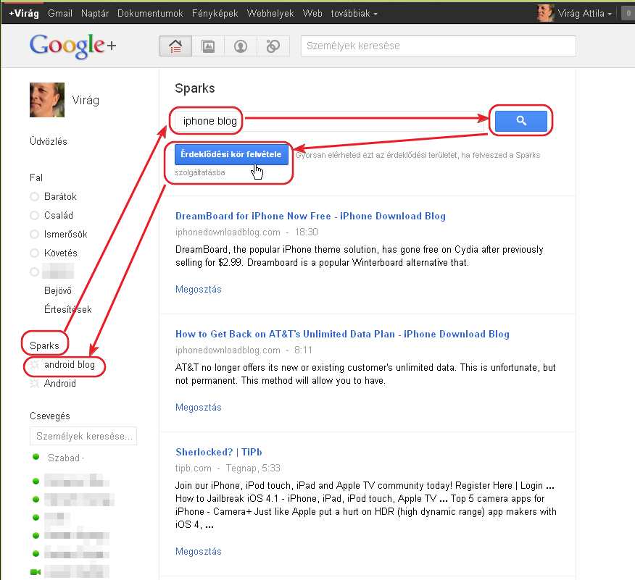Open AT&T's Unlimited Data Plan article
635x580 pixels.
pyautogui.click(x=342, y=334)
